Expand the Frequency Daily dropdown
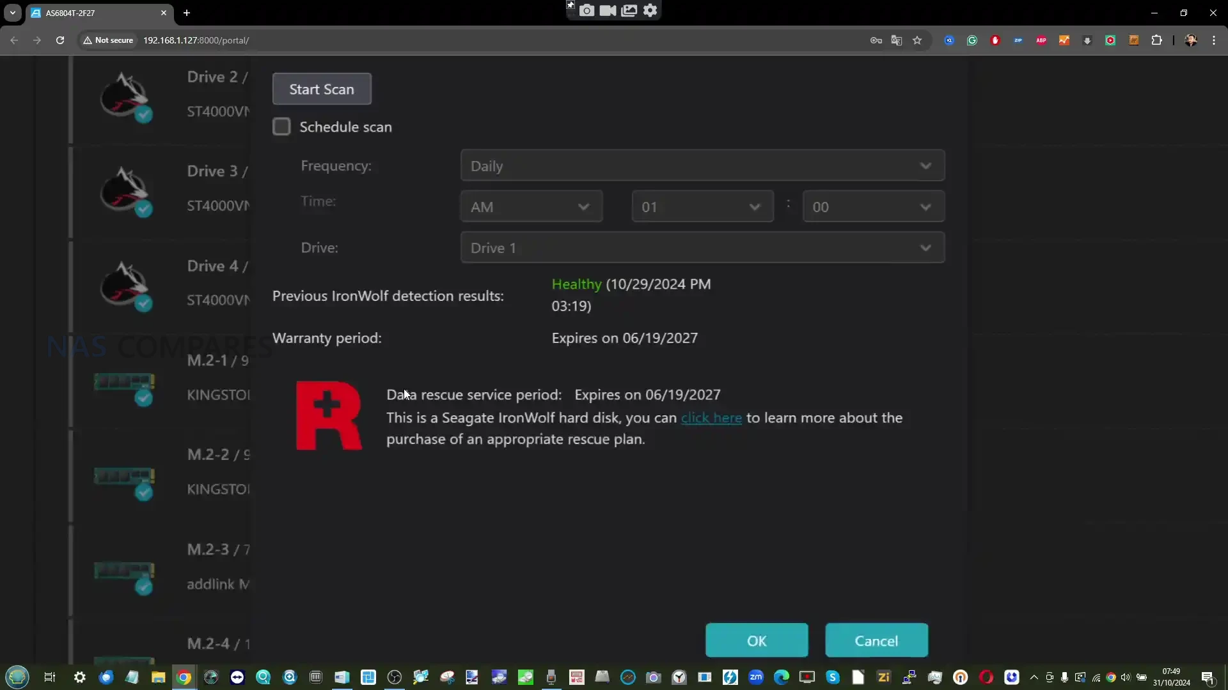 (702, 166)
